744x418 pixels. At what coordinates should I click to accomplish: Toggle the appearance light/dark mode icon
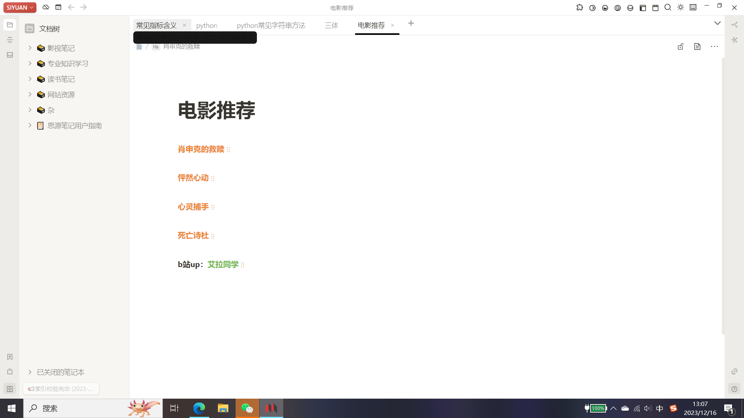(680, 7)
